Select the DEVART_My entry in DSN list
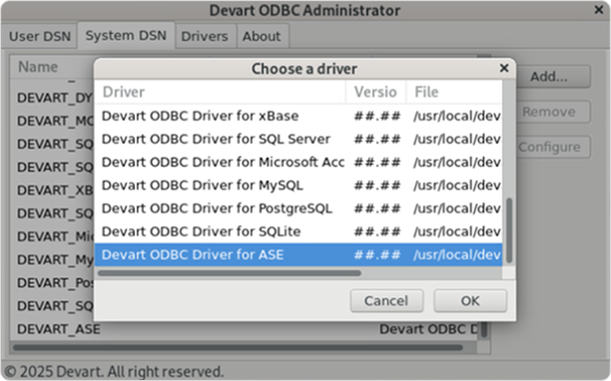The width and height of the screenshot is (611, 381). pos(55,259)
